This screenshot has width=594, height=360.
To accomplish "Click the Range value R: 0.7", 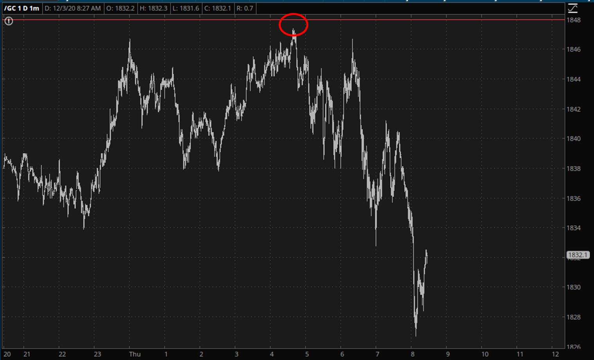I will coord(245,8).
